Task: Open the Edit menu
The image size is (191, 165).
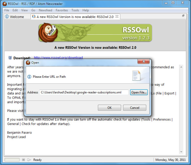Action: coord(15,10)
